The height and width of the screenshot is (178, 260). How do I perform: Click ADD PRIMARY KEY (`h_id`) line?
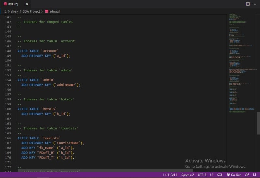[46, 114]
